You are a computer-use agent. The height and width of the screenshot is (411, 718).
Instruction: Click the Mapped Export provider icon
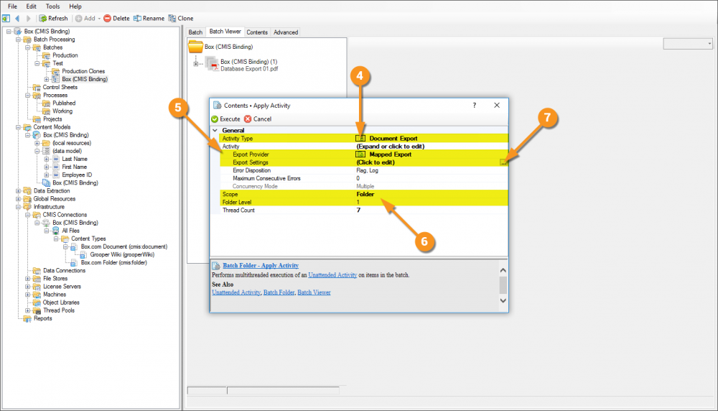click(361, 154)
